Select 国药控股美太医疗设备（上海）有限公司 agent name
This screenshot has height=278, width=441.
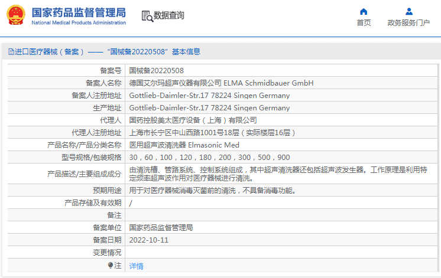(x=193, y=120)
